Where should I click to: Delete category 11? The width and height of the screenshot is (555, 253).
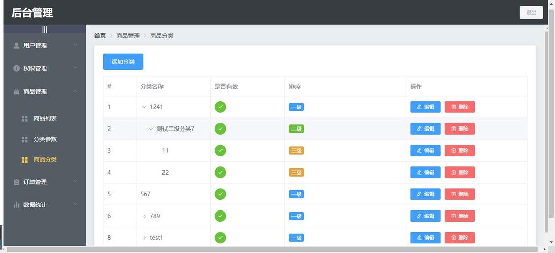pyautogui.click(x=460, y=151)
